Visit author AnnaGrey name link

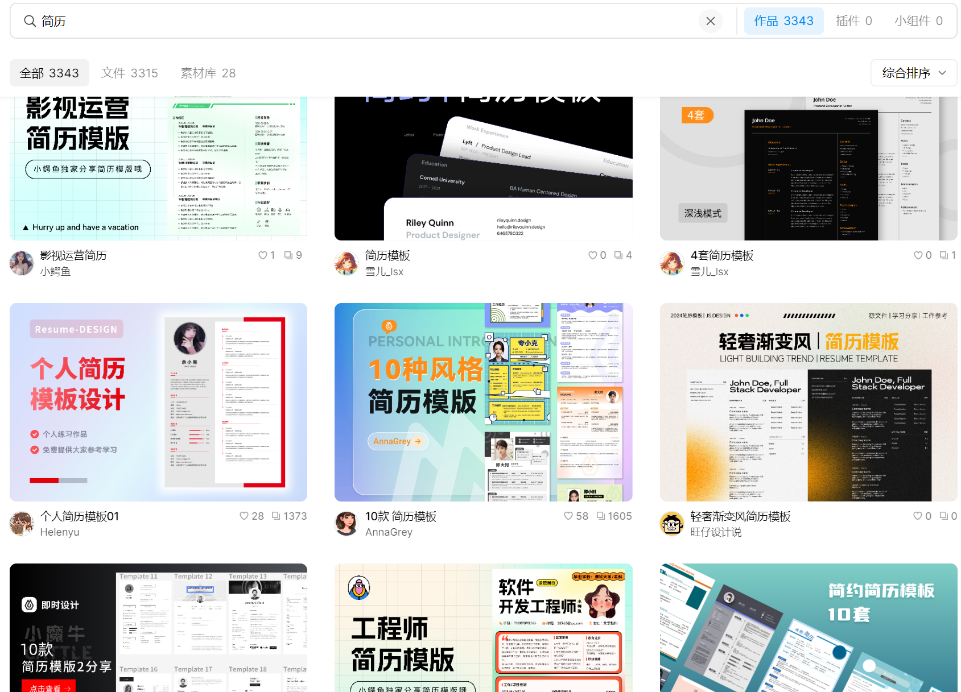pos(389,532)
